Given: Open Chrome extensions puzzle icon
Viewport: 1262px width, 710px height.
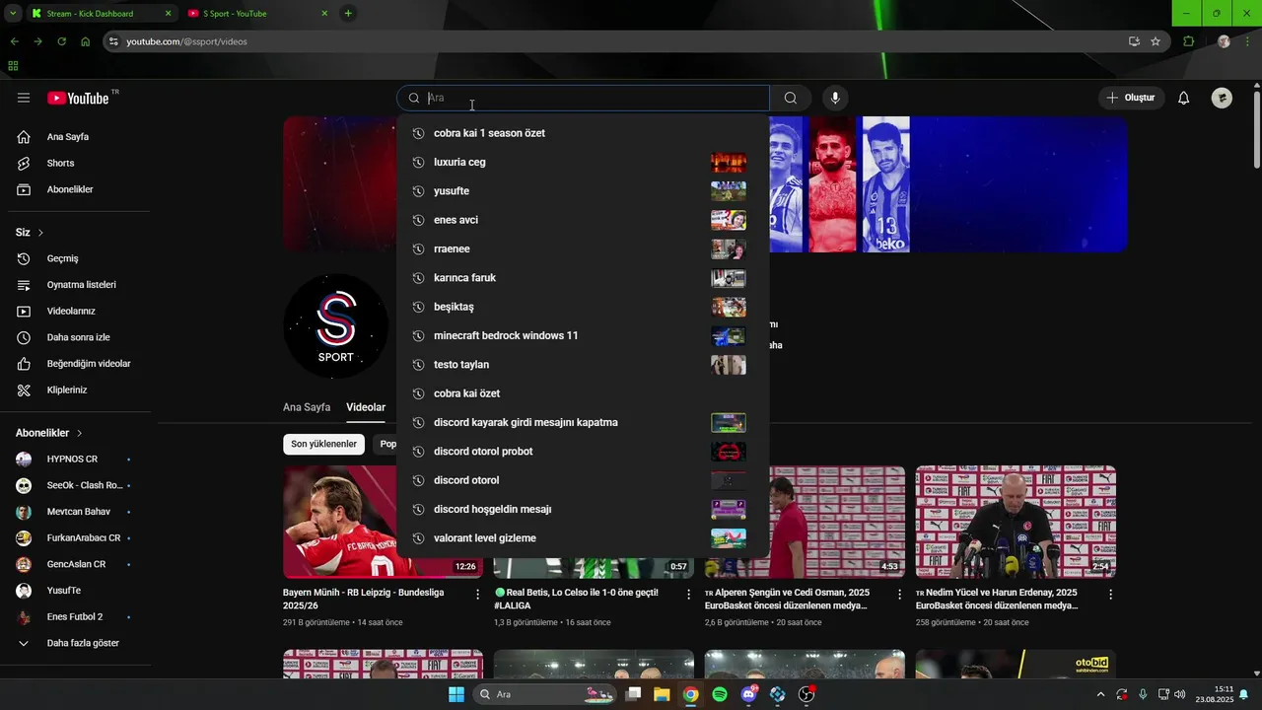Looking at the screenshot, I should (1188, 41).
